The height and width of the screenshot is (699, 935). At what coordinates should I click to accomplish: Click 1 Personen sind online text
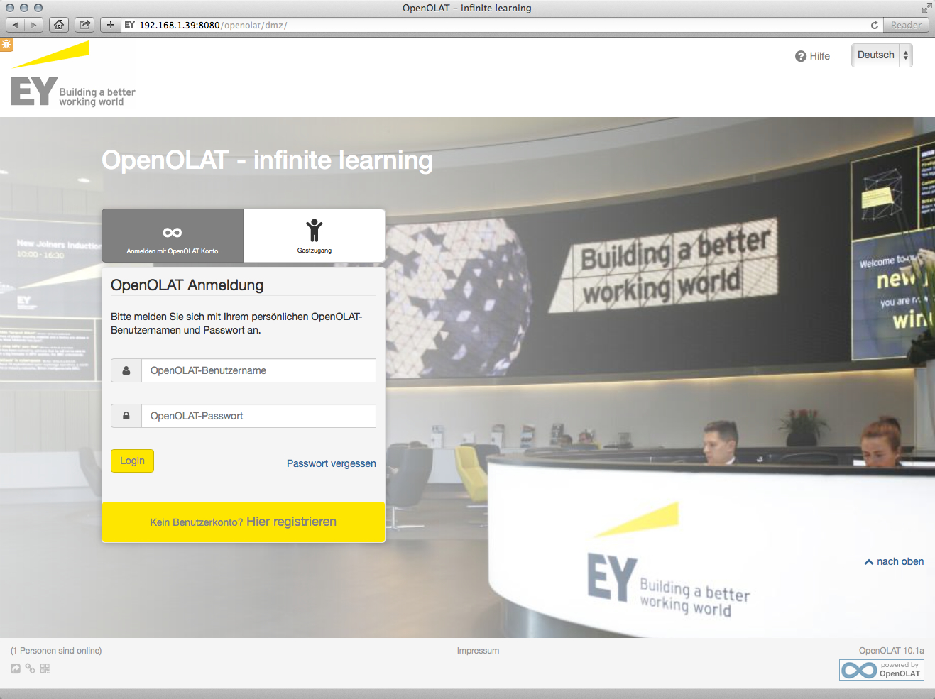[x=56, y=651]
